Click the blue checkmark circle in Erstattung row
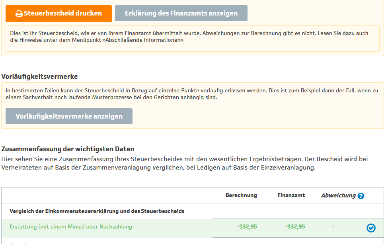 tap(371, 228)
